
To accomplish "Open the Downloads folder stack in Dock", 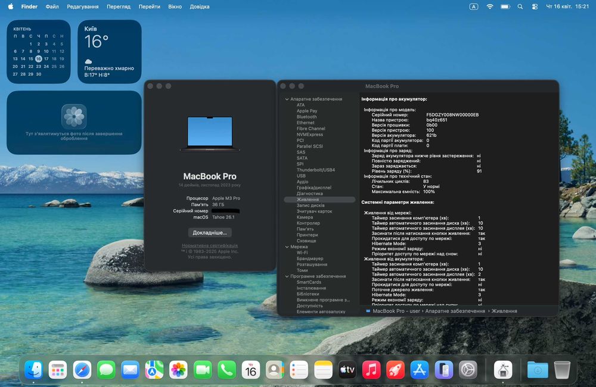I will point(538,370).
